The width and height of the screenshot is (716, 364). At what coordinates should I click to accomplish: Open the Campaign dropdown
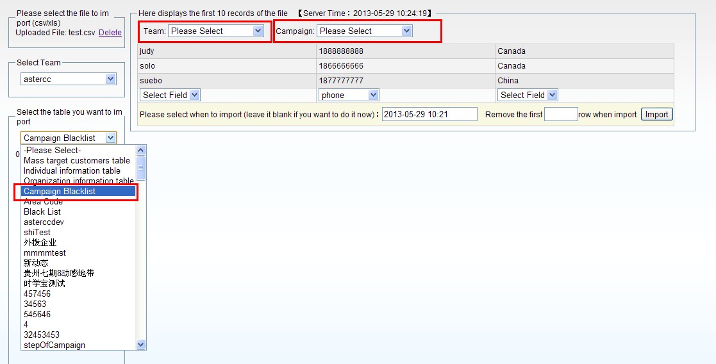364,31
